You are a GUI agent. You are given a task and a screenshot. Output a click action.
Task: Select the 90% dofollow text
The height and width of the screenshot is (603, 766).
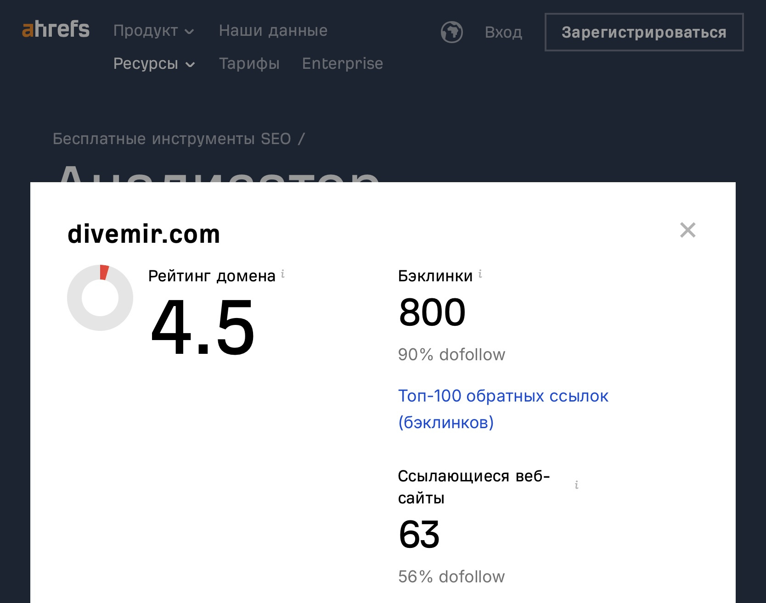click(451, 354)
